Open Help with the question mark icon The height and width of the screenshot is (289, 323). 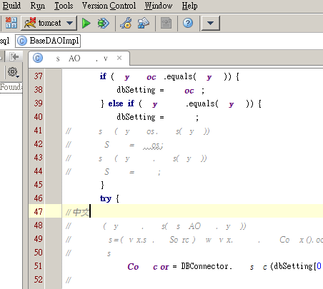click(188, 23)
